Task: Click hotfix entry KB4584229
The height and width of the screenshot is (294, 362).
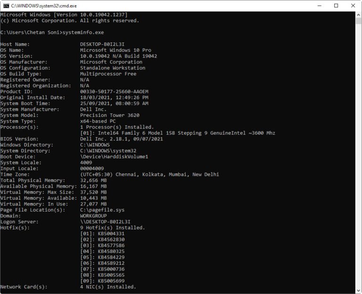Action: tap(111, 257)
